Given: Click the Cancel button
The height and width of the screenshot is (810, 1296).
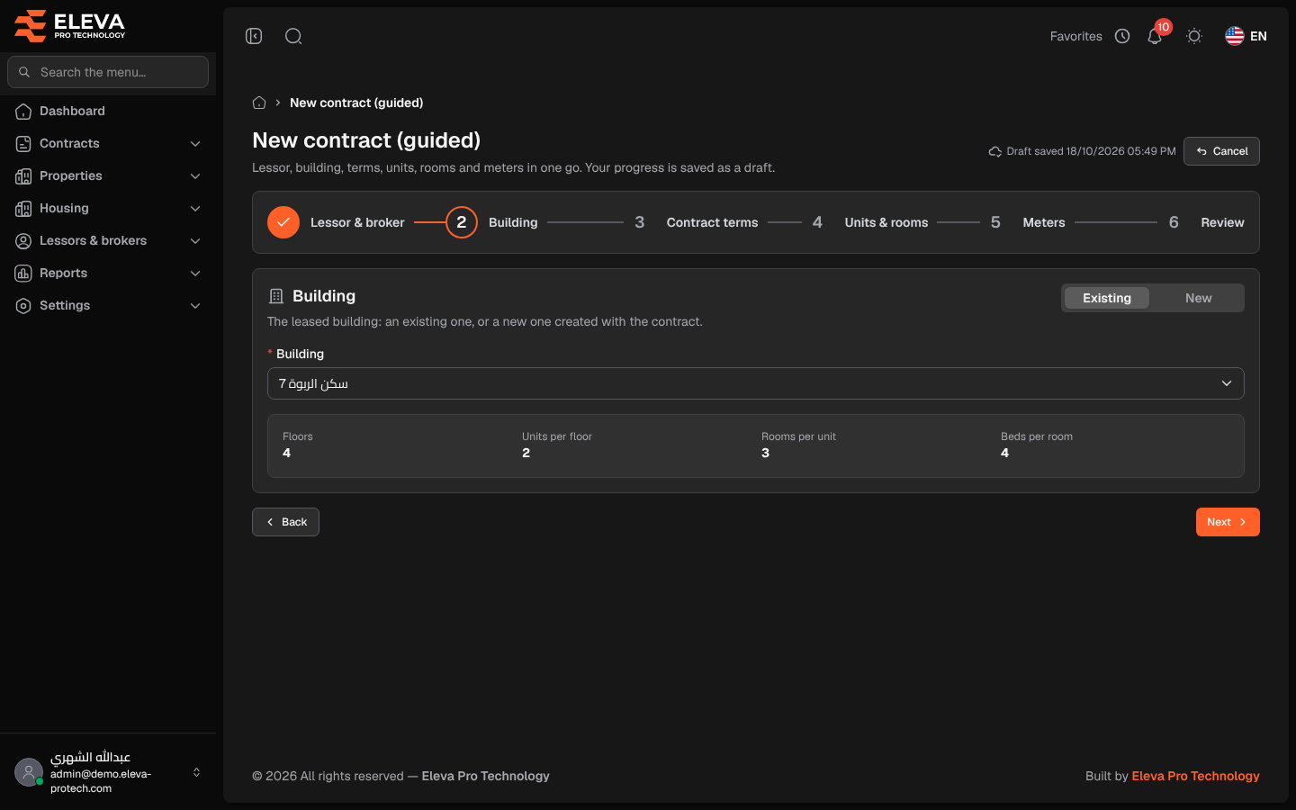Looking at the screenshot, I should pyautogui.click(x=1221, y=151).
